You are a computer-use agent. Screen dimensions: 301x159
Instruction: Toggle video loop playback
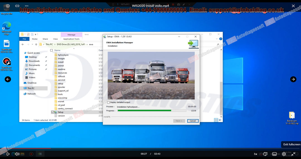pyautogui.click(x=265, y=154)
